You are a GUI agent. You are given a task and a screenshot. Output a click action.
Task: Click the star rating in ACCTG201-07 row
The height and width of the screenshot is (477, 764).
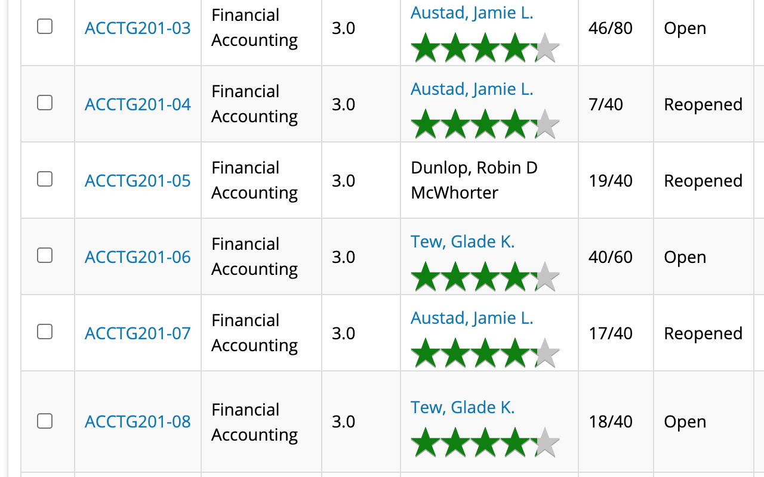point(485,354)
